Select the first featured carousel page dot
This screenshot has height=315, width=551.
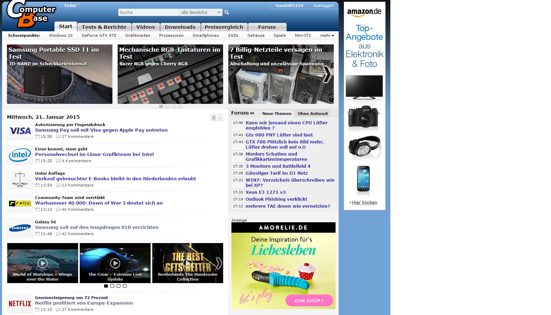[161, 107]
